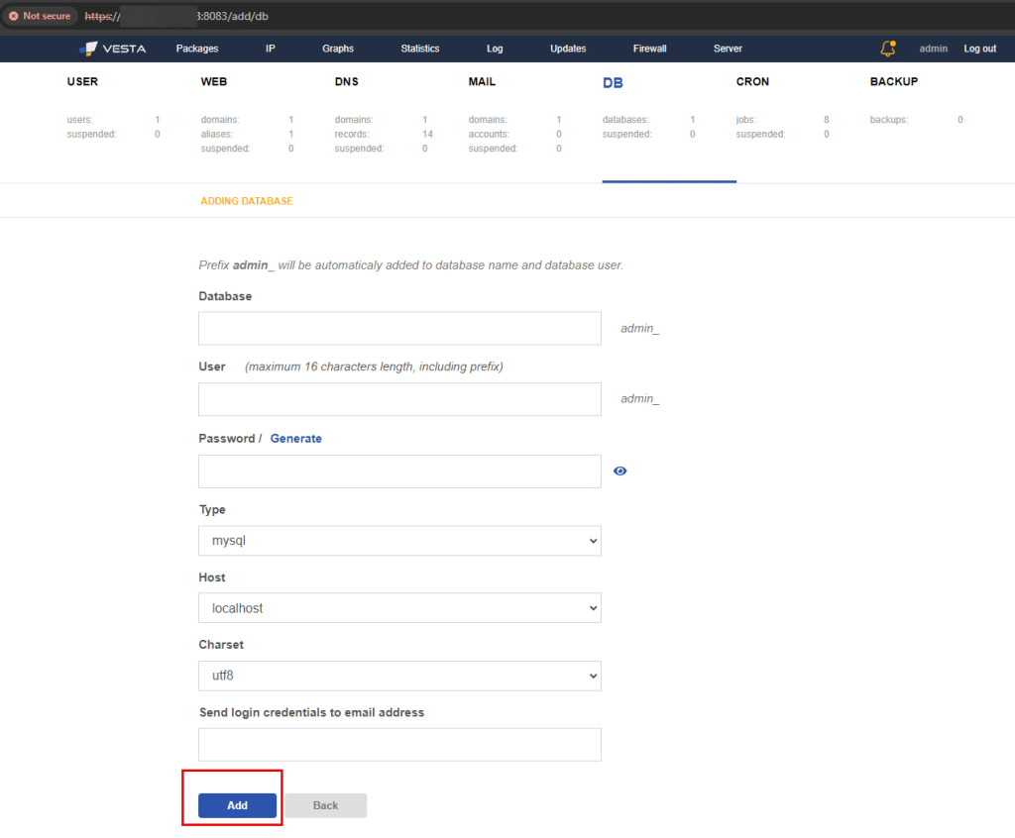Switch to the CRON tab
Image resolution: width=1015 pixels, height=838 pixels.
(752, 82)
